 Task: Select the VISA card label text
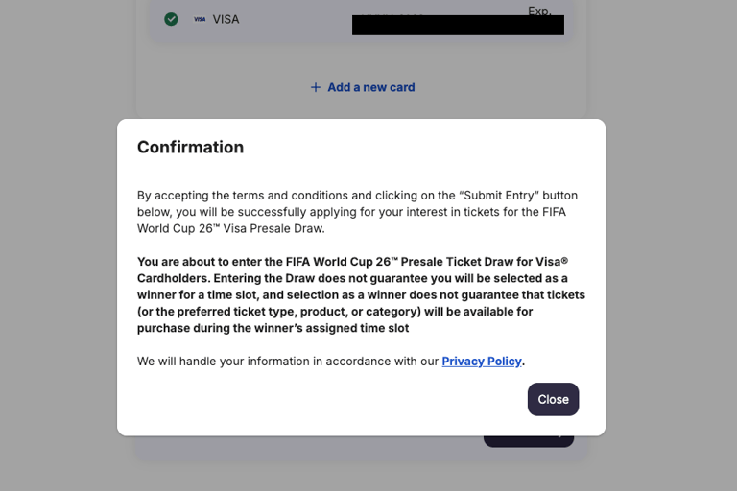(x=226, y=19)
